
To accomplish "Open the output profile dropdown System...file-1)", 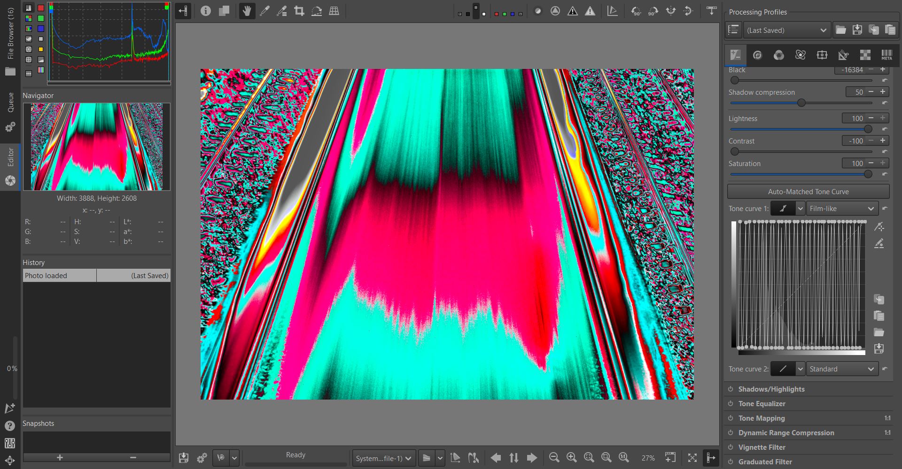I will click(x=384, y=458).
